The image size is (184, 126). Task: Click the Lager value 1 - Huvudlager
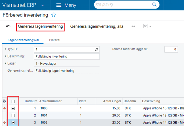(46, 64)
